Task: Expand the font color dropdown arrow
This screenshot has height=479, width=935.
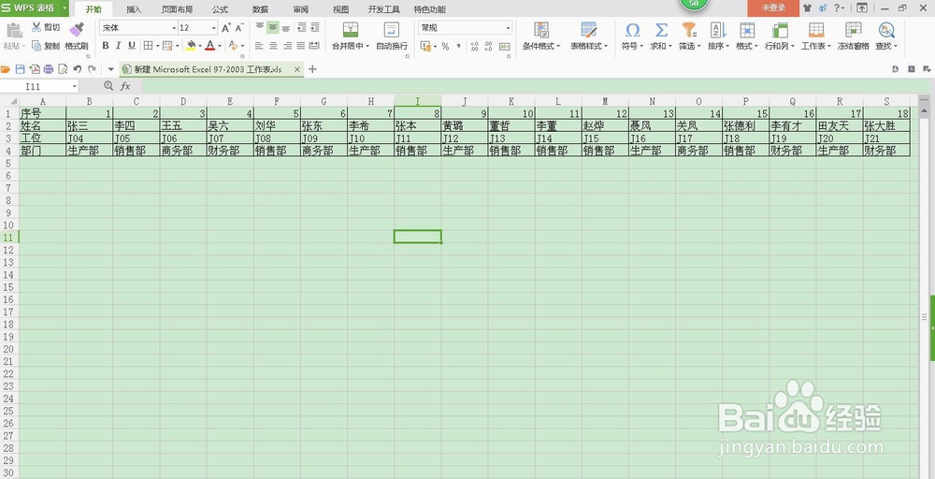Action: pos(220,46)
